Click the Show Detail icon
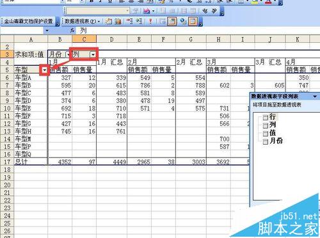Viewport: 320px width, 238px height. click(139, 21)
